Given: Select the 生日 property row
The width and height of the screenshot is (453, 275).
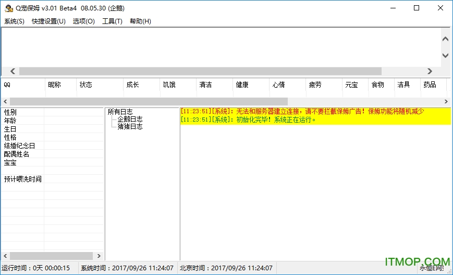Looking at the screenshot, I should pos(52,129).
